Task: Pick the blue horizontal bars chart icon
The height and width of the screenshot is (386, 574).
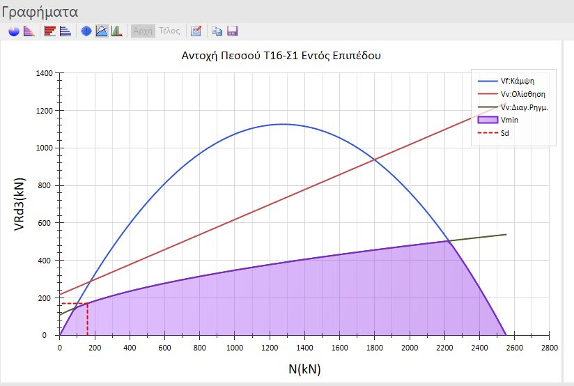Action: click(x=65, y=31)
